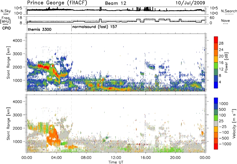Image resolution: width=237 pixels, height=164 pixels.
Task: Click the 'Nave' legend label
Action: pyautogui.click(x=225, y=20)
